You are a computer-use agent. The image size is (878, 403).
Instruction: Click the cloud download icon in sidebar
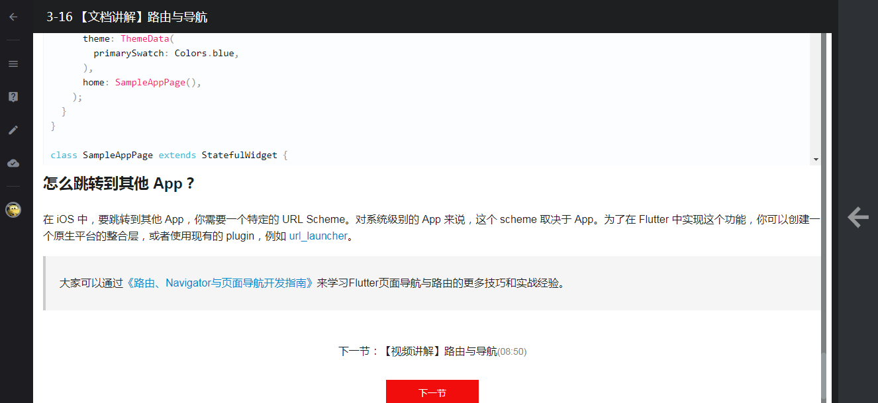coord(13,163)
